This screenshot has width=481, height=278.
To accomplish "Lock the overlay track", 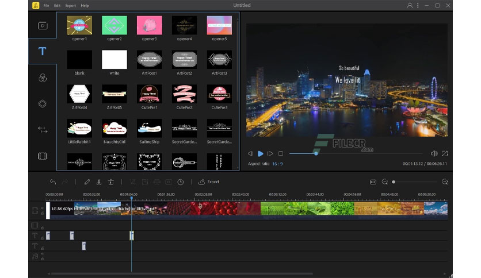I will (x=43, y=227).
